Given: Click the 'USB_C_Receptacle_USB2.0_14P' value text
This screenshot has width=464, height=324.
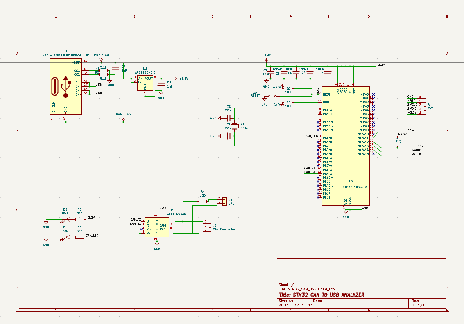Looking at the screenshot, I should coord(66,55).
